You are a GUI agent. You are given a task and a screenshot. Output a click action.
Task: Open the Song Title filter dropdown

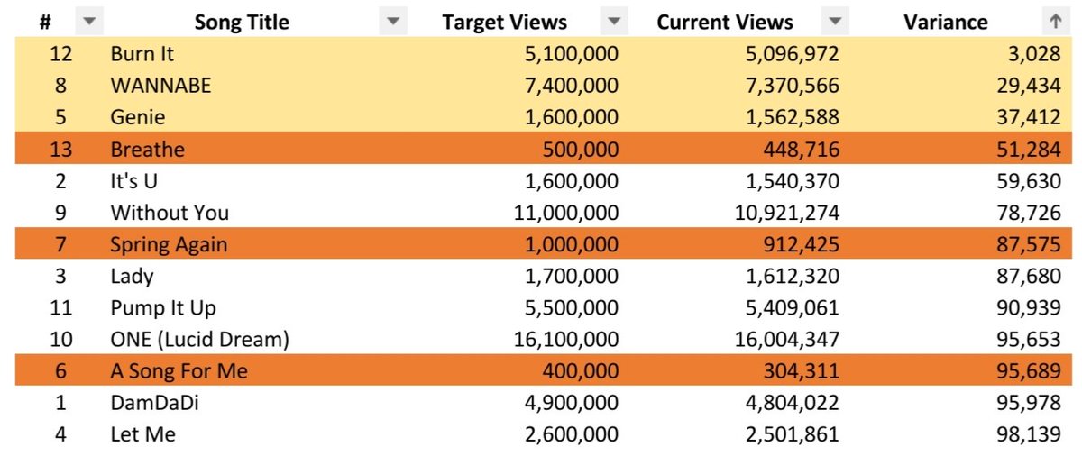(x=392, y=23)
